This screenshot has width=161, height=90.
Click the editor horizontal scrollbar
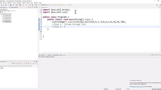point(101,53)
